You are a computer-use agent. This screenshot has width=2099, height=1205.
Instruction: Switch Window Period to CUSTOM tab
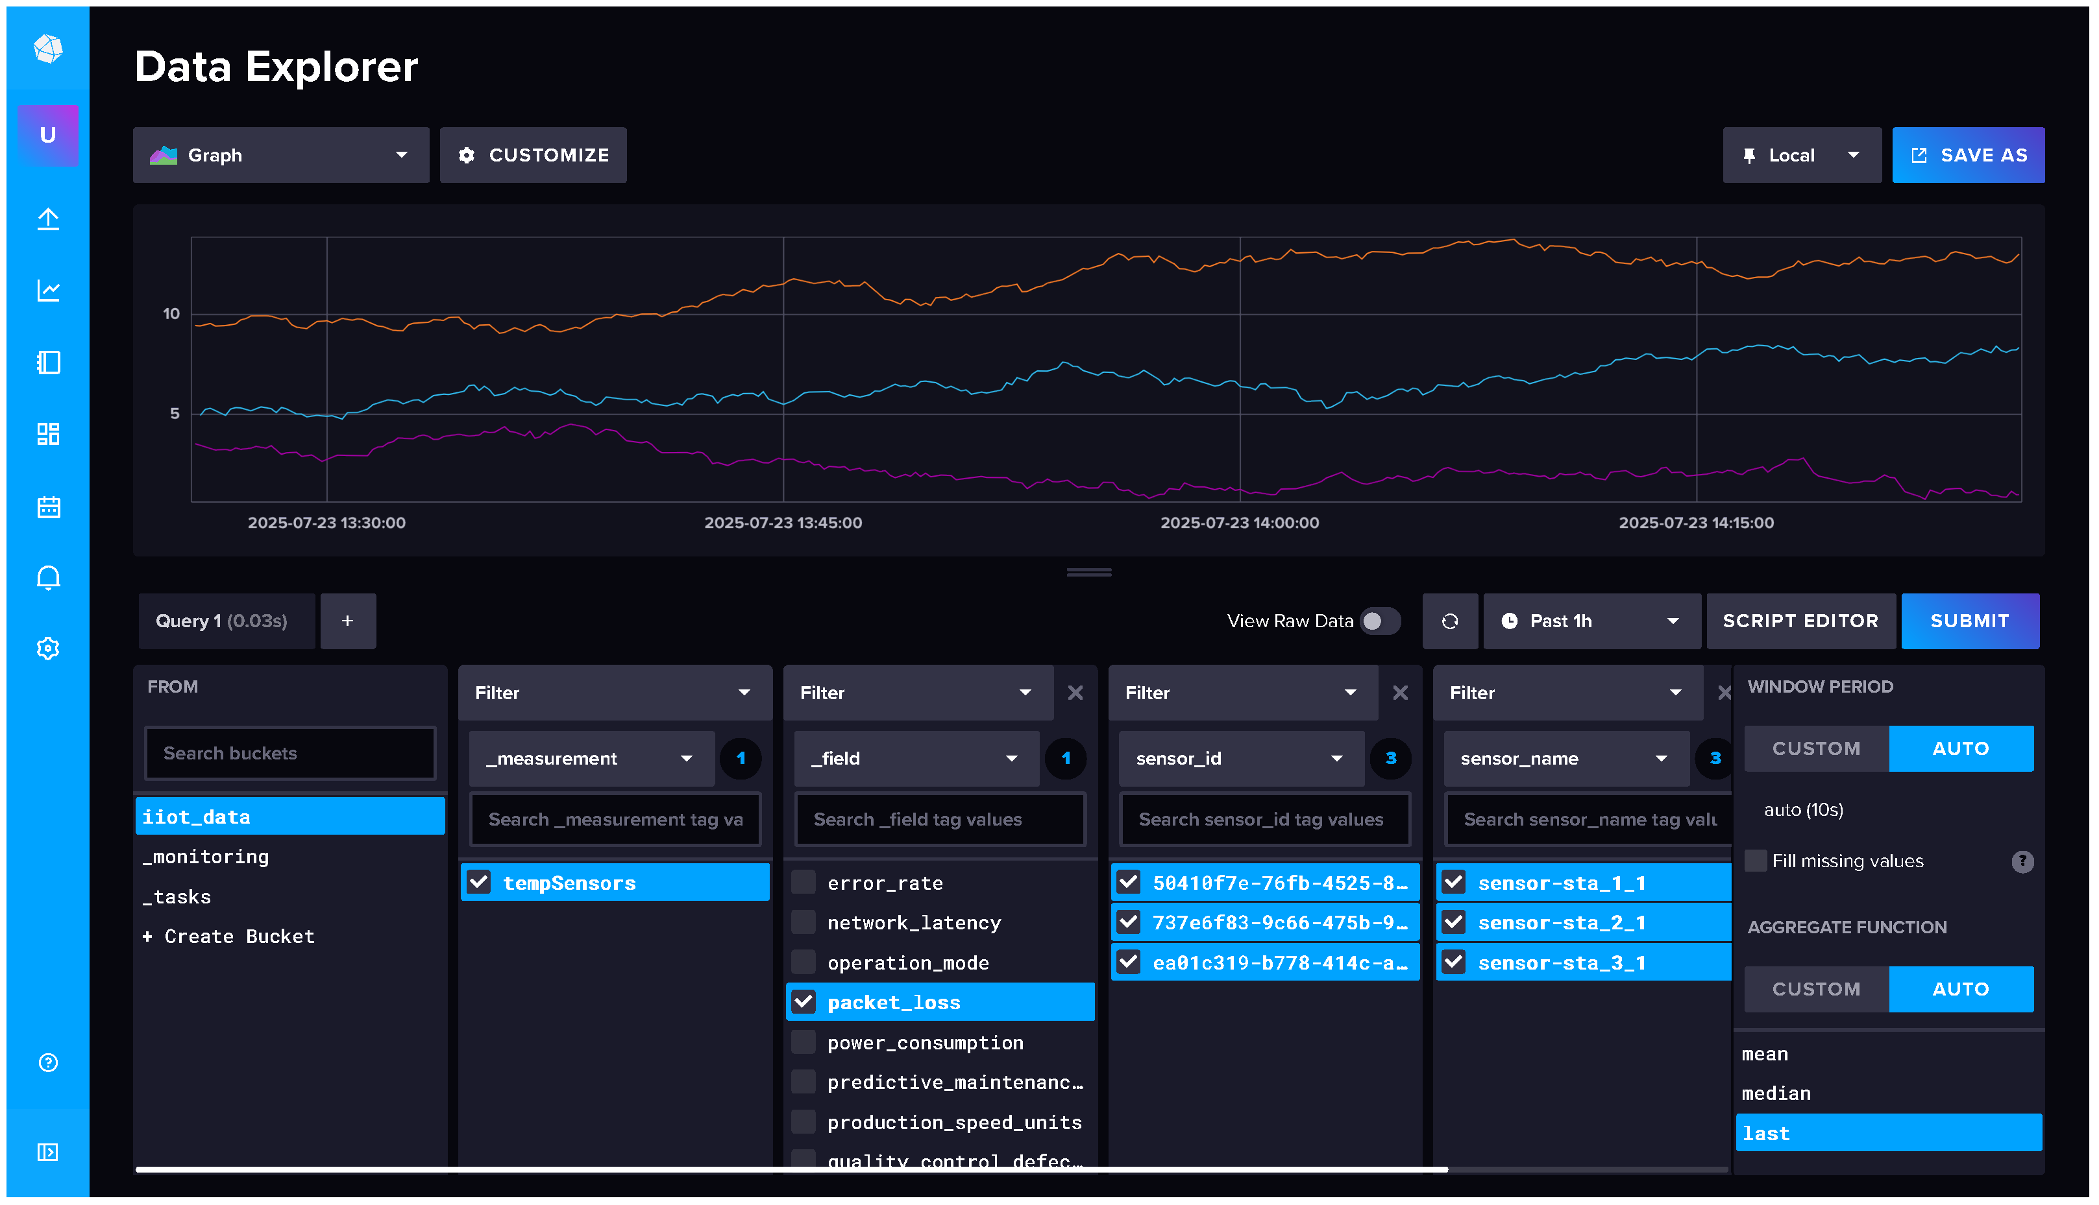click(x=1816, y=748)
